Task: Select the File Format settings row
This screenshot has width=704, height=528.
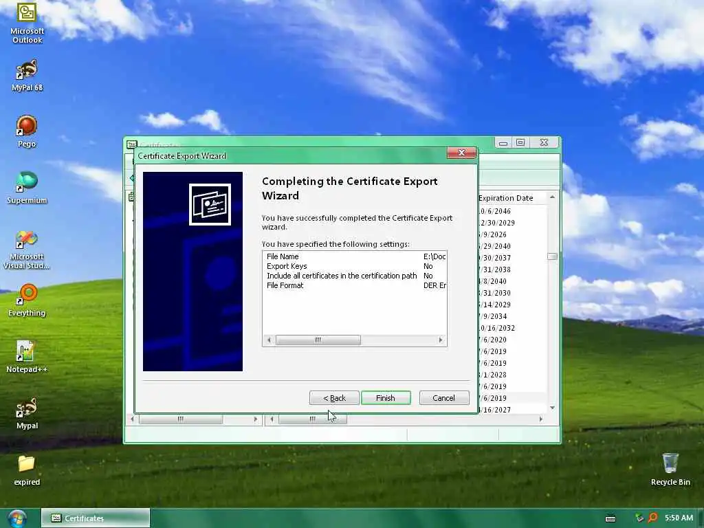Action: click(355, 285)
